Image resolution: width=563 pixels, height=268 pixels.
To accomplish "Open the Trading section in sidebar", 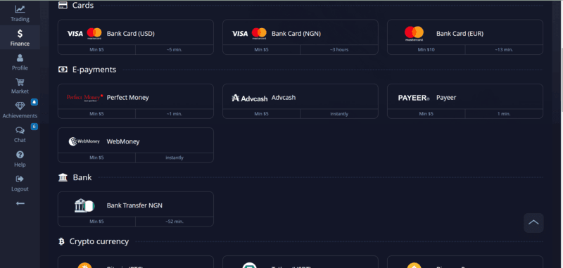I will tap(20, 13).
